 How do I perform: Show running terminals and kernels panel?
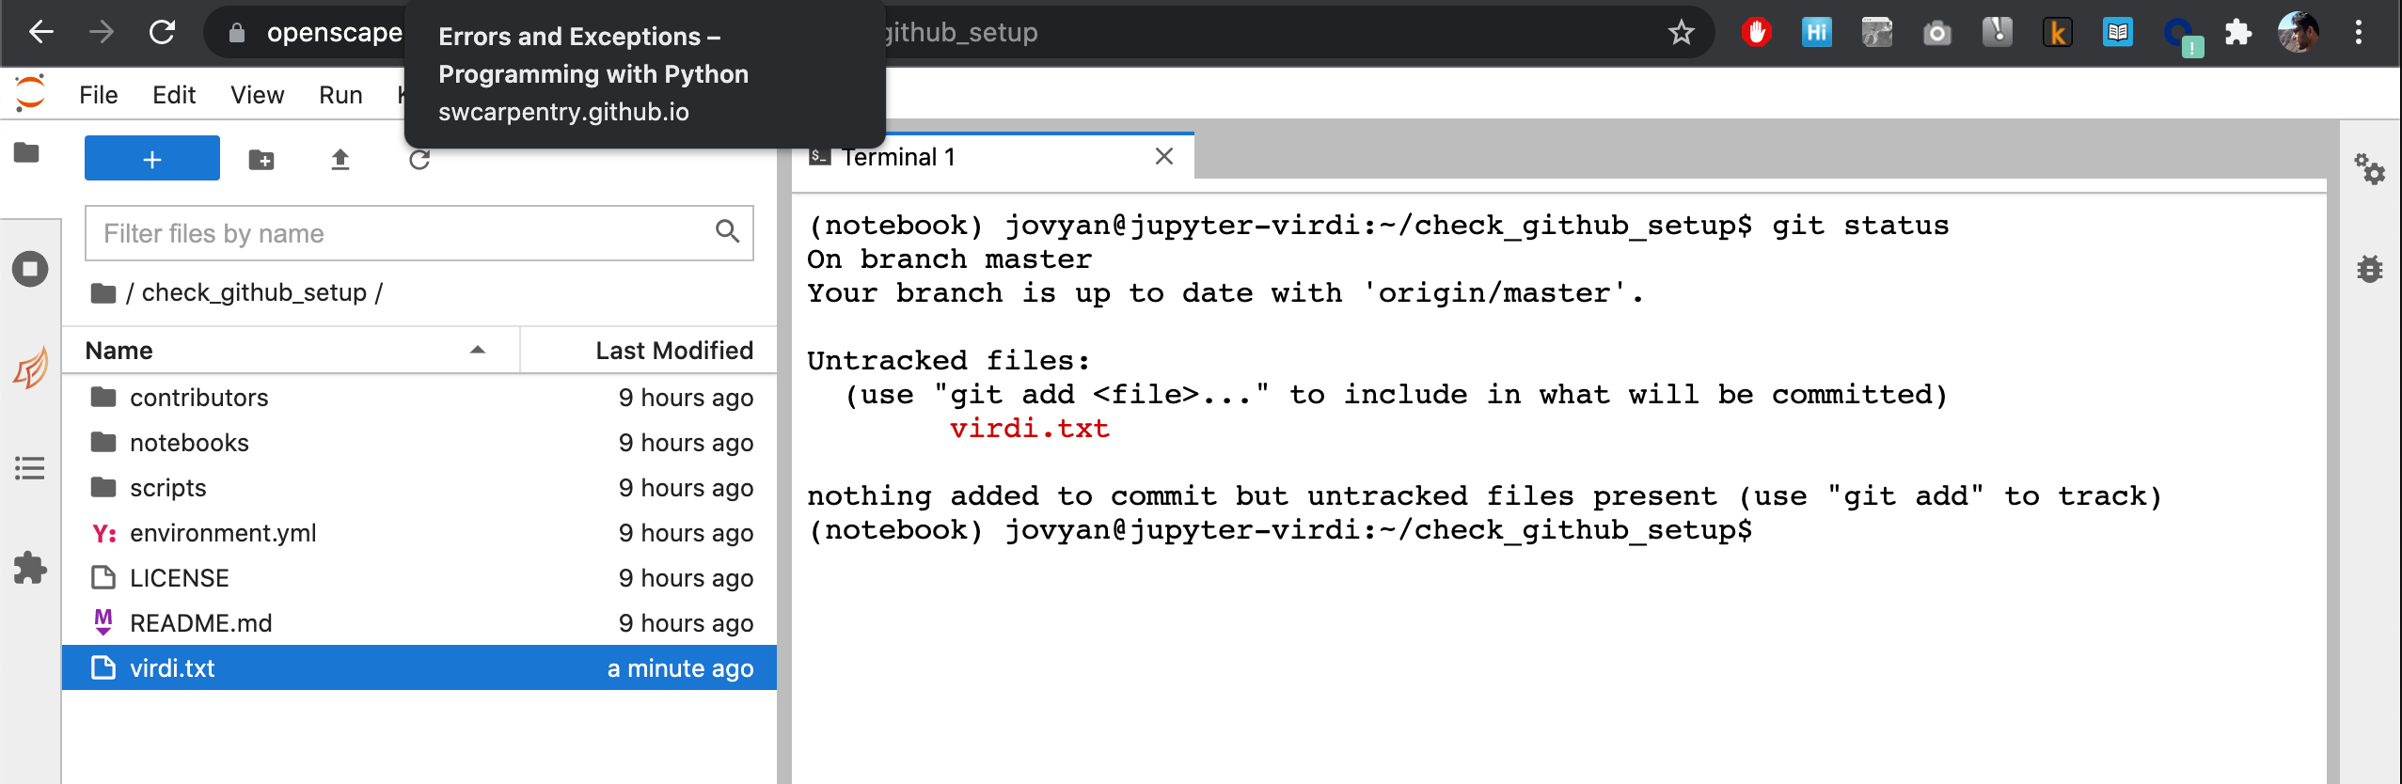coord(29,269)
